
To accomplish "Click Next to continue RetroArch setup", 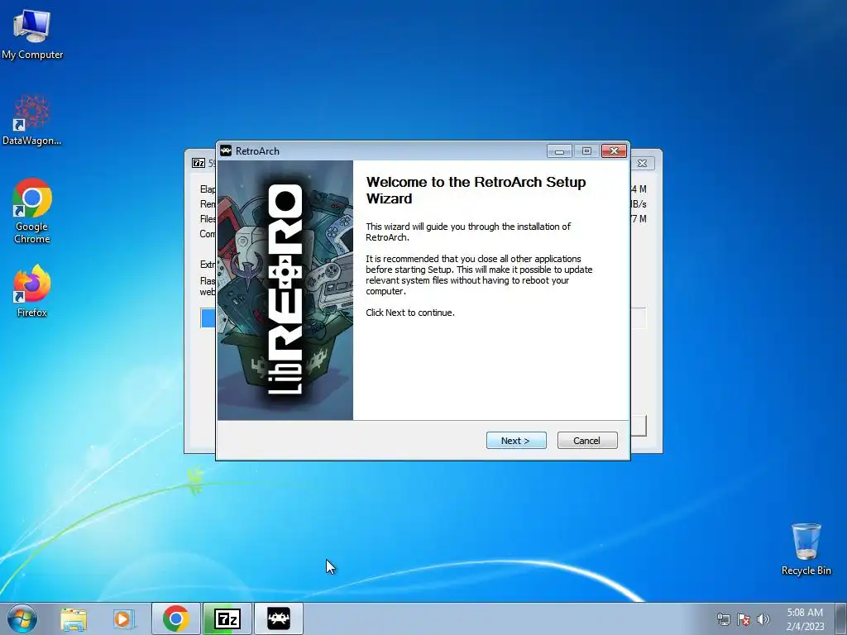I will point(516,441).
